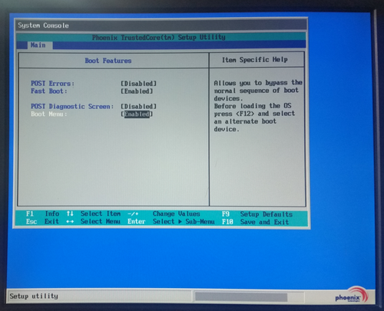The height and width of the screenshot is (311, 384).
Task: Click F9 Setup Defaults
Action: click(x=257, y=214)
